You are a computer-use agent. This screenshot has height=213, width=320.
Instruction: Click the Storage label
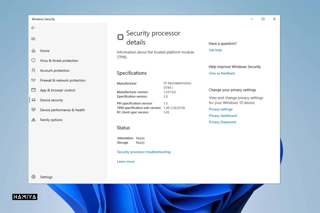point(122,143)
